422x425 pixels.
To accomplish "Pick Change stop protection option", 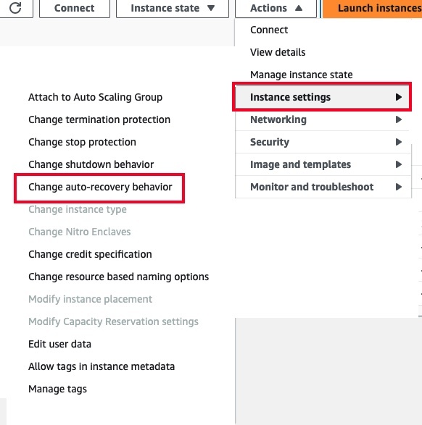I will click(82, 142).
